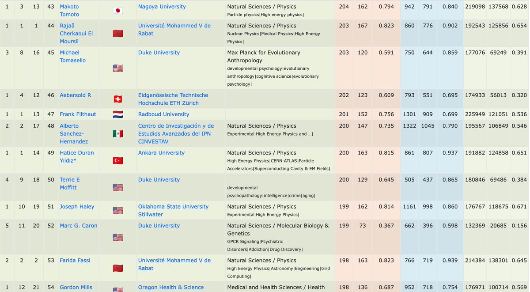
Task: Select the Swiss flag beside Aebersold R
Action: click(117, 99)
